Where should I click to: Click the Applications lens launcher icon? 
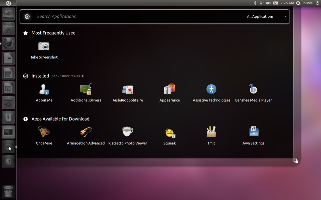pos(8,147)
